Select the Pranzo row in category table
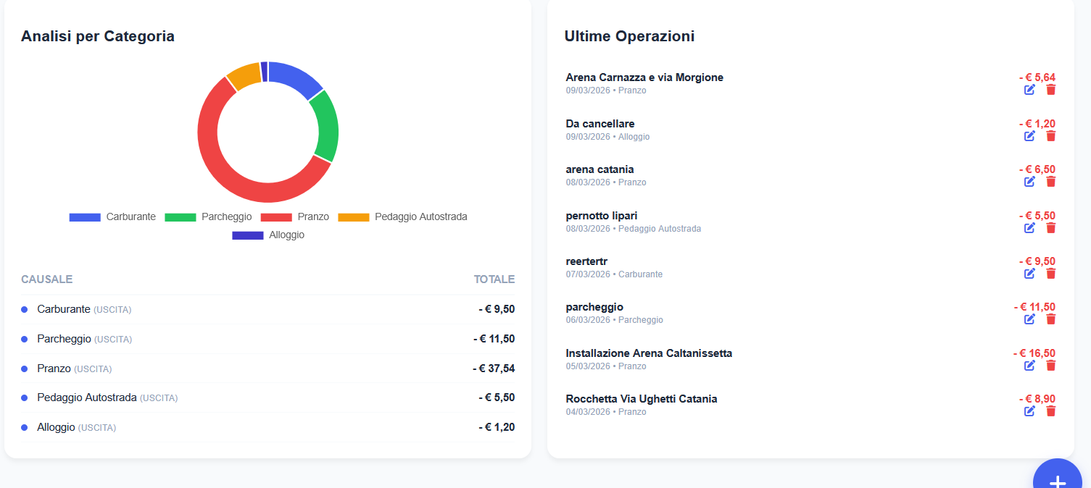This screenshot has height=488, width=1091. tap(267, 369)
